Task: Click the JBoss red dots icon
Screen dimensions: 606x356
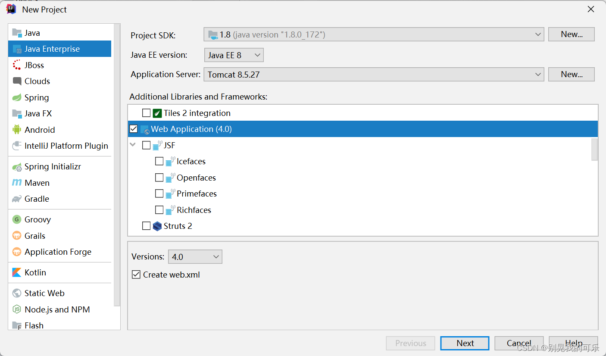Action: coord(17,65)
